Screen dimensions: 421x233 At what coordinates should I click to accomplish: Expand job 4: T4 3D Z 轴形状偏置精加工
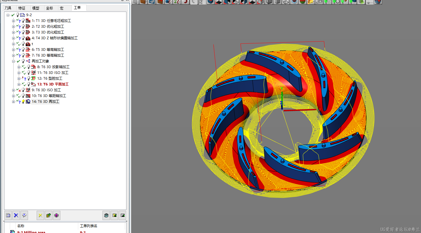14,38
